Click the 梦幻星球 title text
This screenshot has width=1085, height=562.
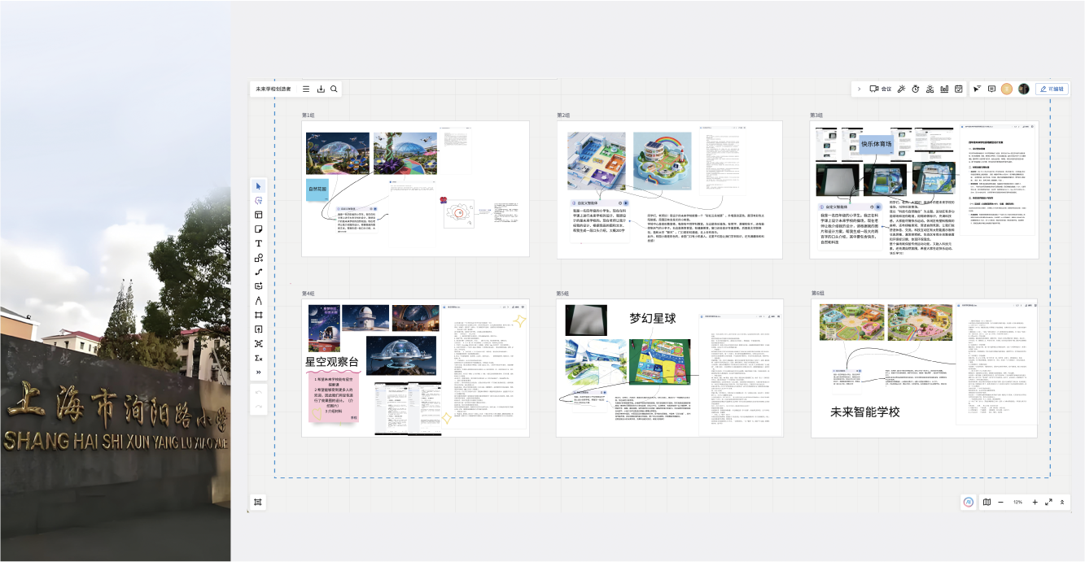coord(653,318)
